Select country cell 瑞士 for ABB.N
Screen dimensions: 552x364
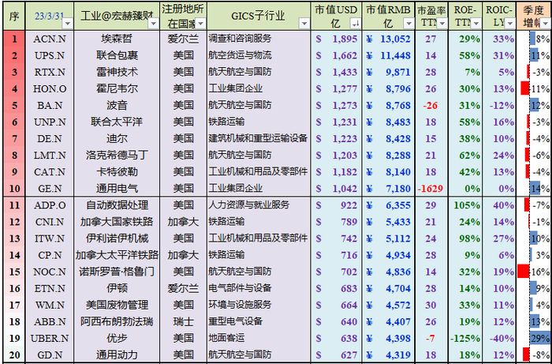[x=183, y=321]
